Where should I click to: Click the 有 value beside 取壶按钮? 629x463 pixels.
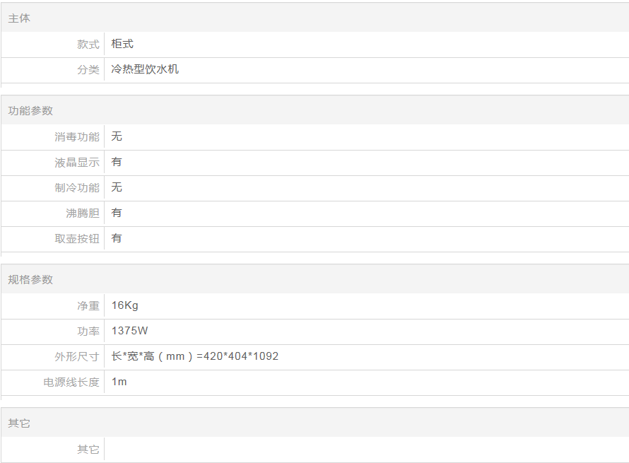(x=117, y=238)
